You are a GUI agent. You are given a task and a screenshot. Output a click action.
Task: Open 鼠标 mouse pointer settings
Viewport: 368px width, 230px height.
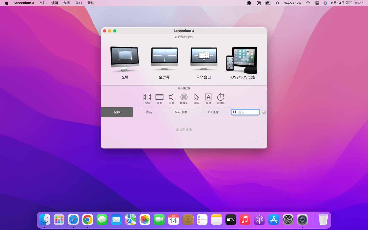pyautogui.click(x=196, y=99)
